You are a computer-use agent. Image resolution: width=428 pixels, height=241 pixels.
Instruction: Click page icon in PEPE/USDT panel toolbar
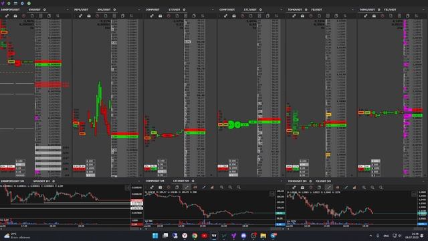106,16
